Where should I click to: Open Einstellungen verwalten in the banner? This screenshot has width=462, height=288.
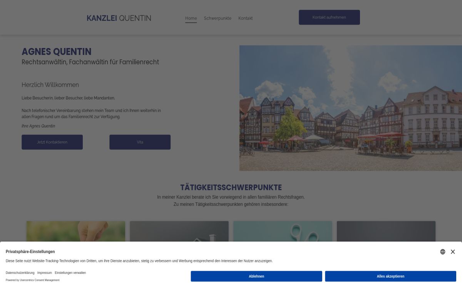(70, 273)
